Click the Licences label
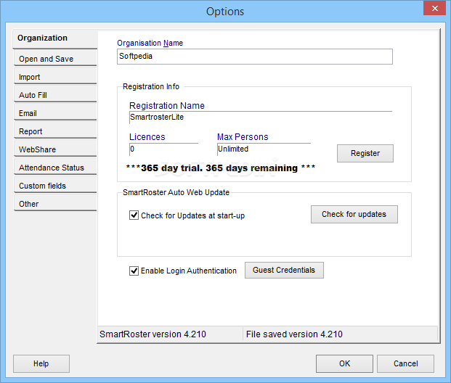This screenshot has height=383, width=451. [147, 137]
